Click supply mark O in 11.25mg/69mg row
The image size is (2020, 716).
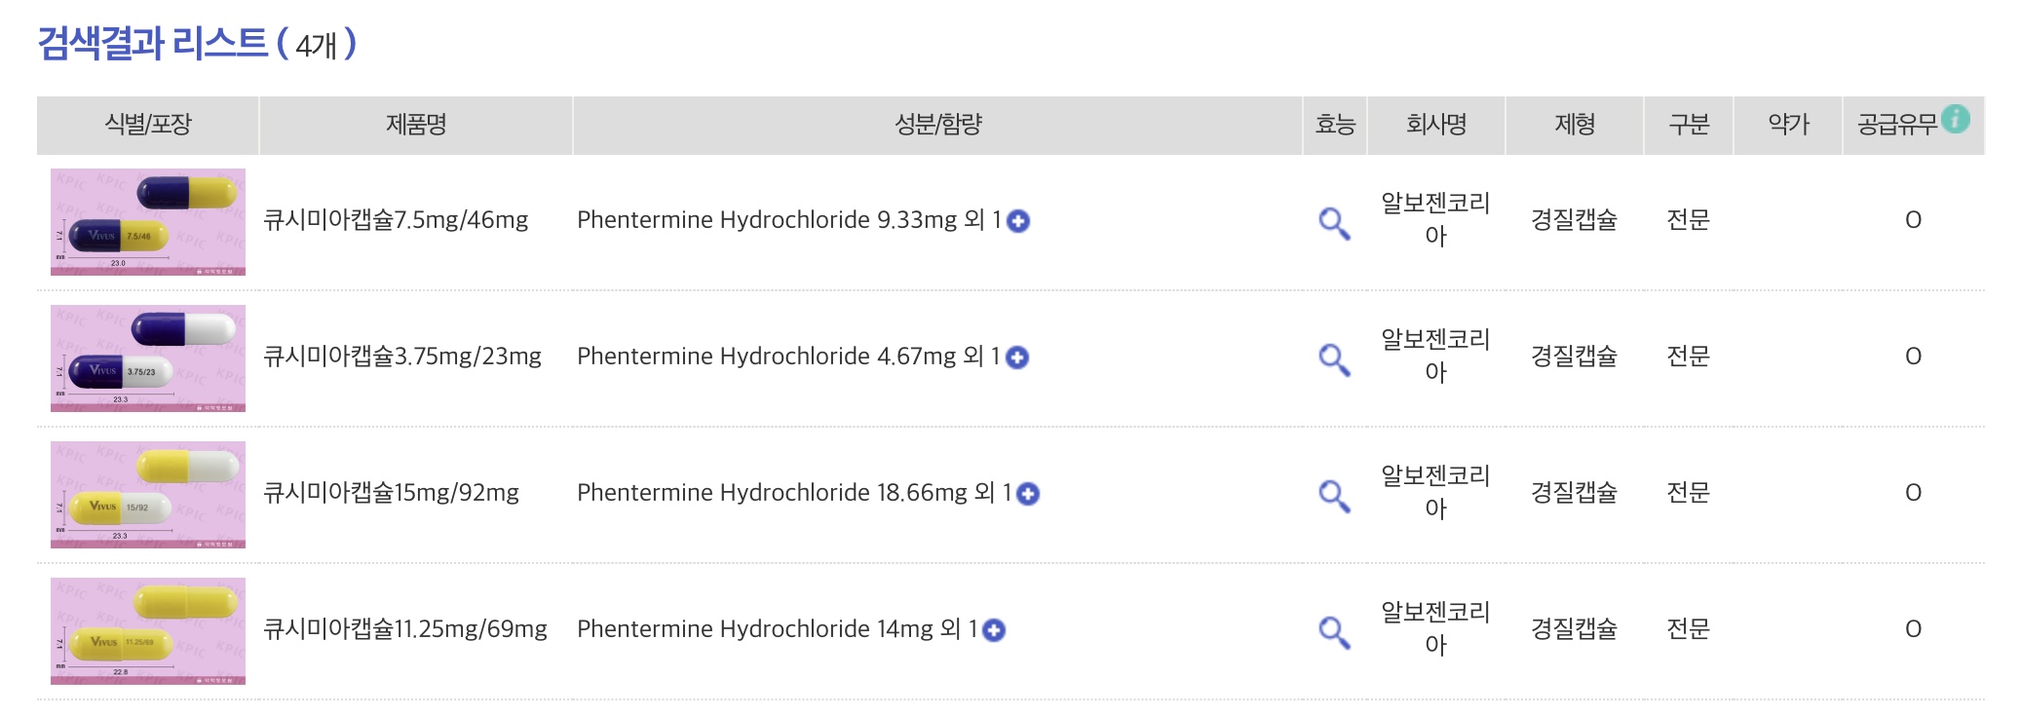1913,629
